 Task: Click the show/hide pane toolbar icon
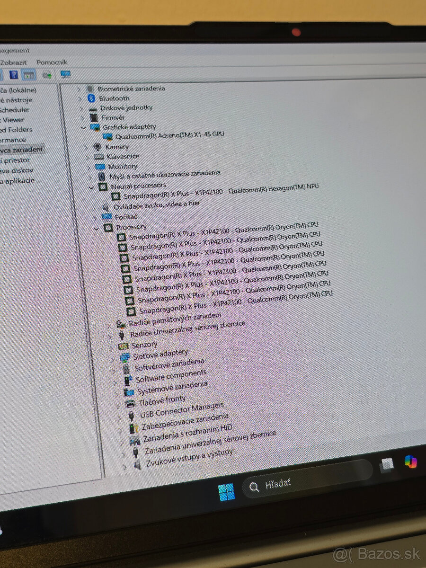pos(29,75)
